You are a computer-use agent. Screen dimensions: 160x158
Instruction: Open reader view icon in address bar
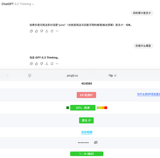coord(30,76)
